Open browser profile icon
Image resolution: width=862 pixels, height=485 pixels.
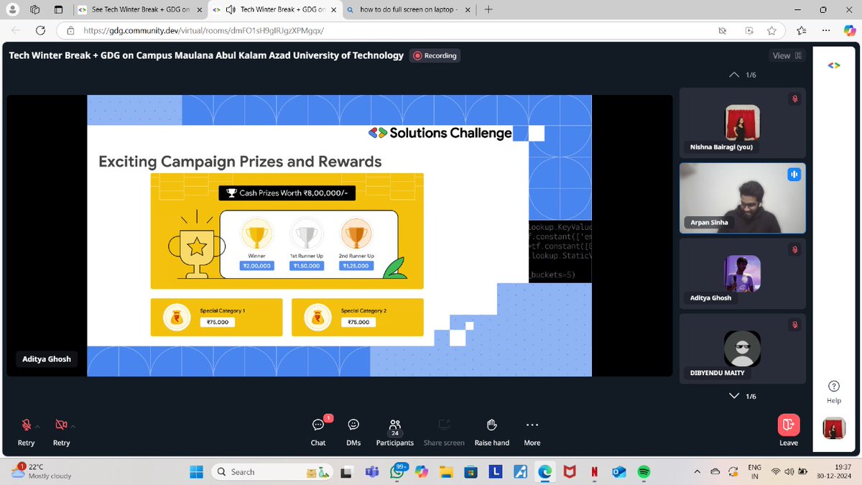click(12, 10)
